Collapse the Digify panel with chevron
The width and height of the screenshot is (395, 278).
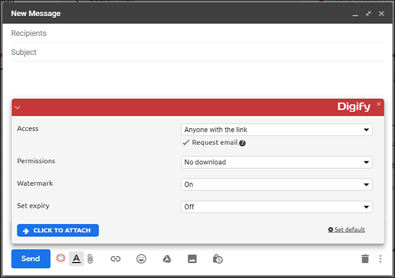point(17,107)
